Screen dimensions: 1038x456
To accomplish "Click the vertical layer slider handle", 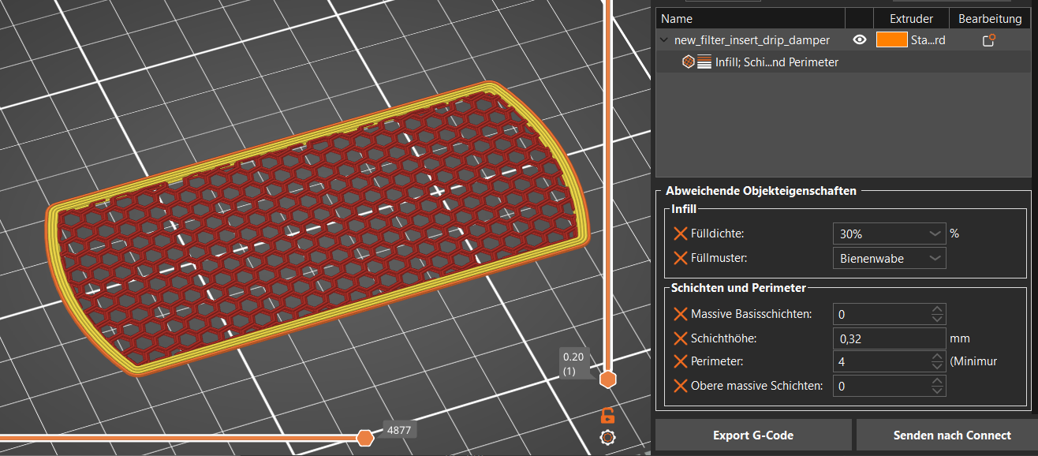I will pos(607,379).
